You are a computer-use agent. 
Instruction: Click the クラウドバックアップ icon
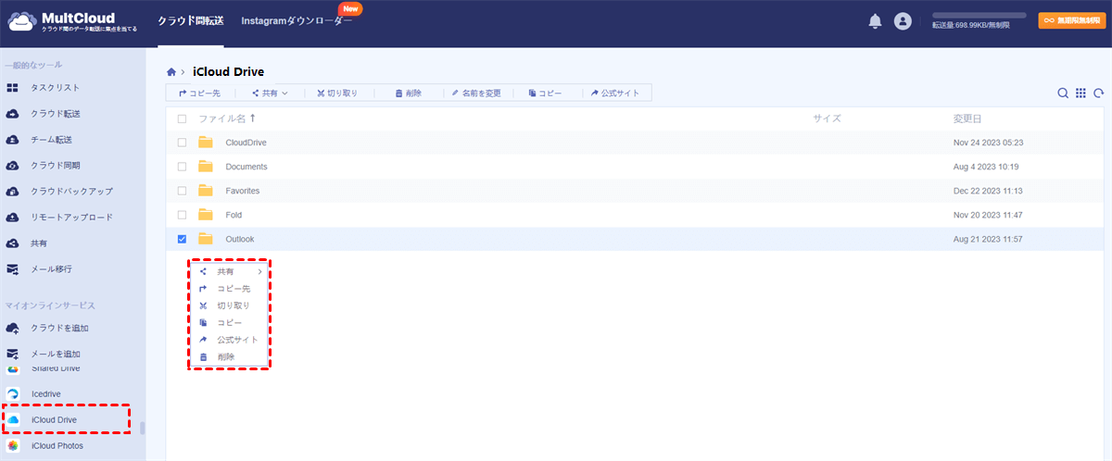(x=13, y=192)
